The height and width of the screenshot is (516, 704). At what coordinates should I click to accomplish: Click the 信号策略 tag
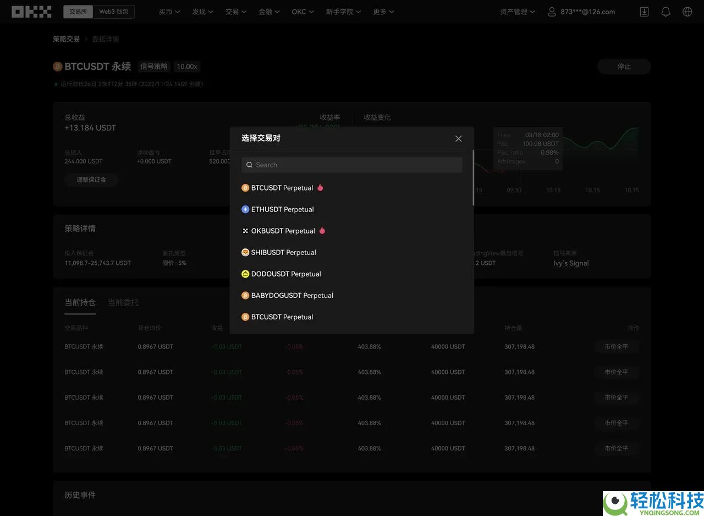(154, 67)
